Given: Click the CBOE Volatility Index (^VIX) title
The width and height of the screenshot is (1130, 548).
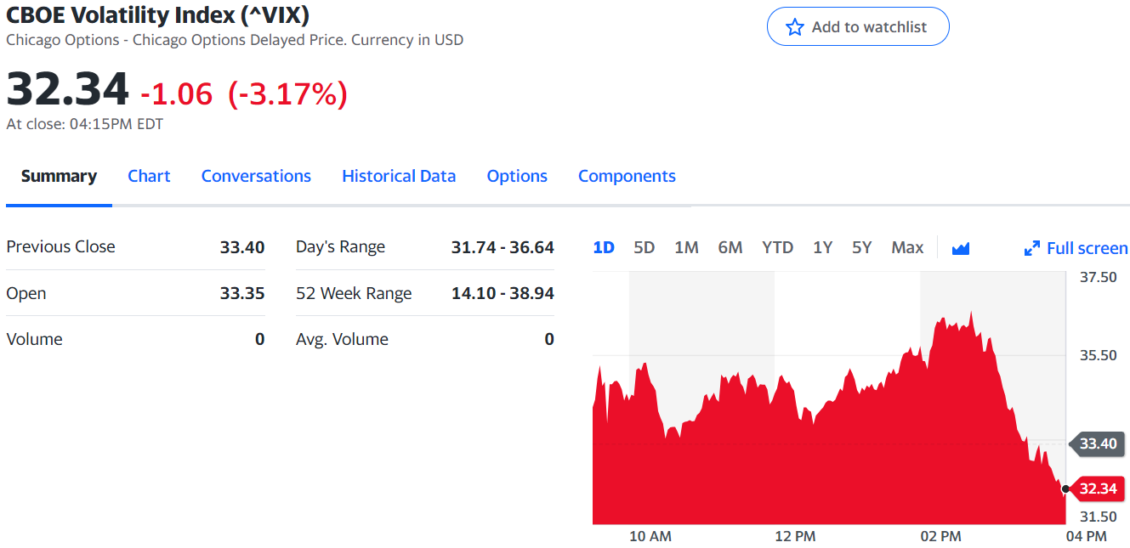Looking at the screenshot, I should (x=157, y=14).
